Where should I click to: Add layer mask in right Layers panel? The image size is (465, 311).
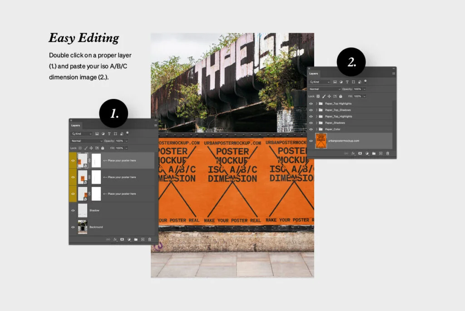360,153
